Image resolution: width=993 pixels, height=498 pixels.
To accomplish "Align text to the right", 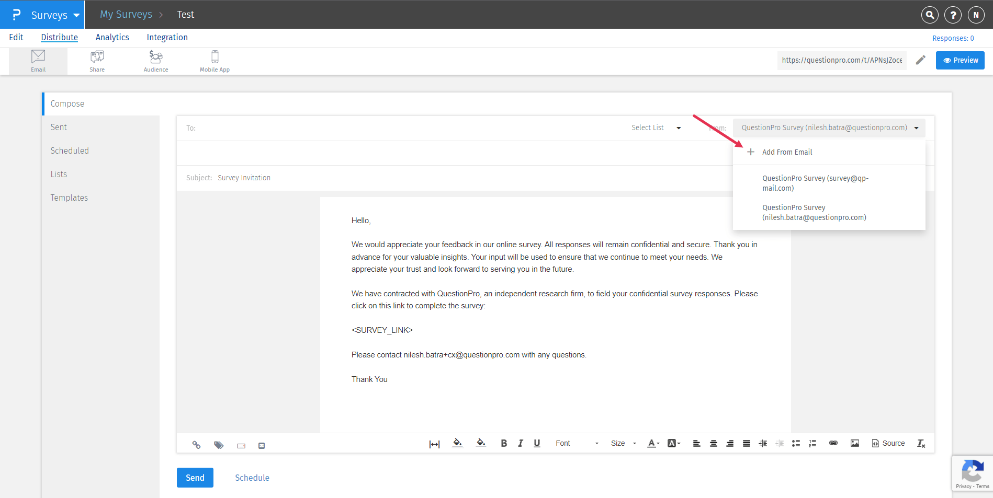I will [730, 443].
